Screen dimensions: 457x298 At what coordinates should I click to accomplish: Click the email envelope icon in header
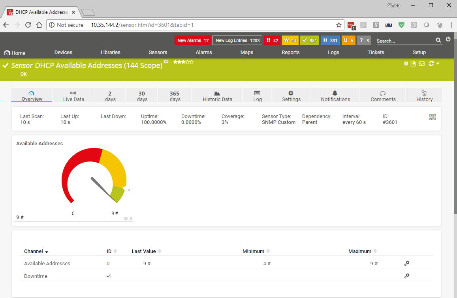coord(421,64)
